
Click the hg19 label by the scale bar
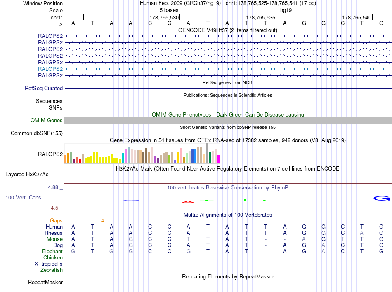pyautogui.click(x=286, y=10)
